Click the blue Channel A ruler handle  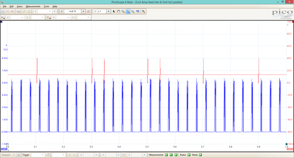1,22
